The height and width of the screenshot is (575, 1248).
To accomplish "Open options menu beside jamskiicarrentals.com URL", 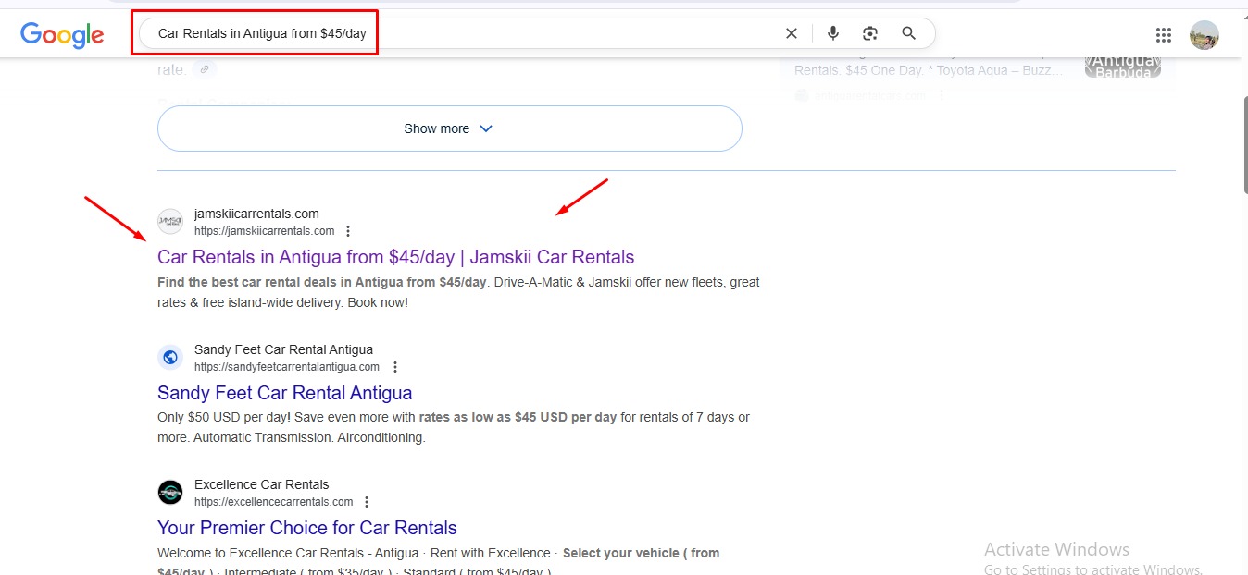I will [x=348, y=231].
